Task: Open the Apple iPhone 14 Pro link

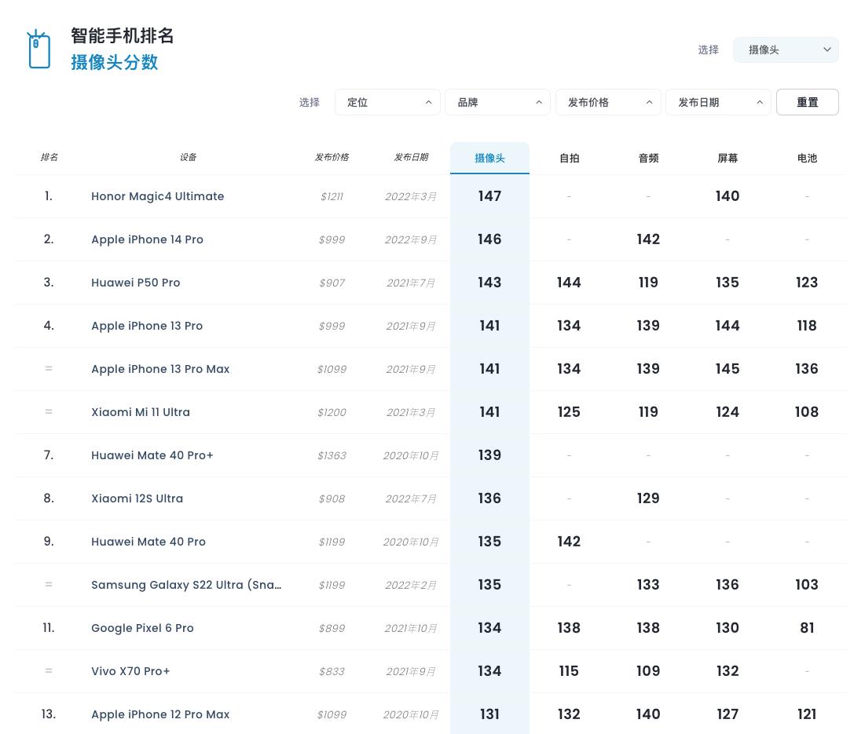Action: [x=147, y=239]
